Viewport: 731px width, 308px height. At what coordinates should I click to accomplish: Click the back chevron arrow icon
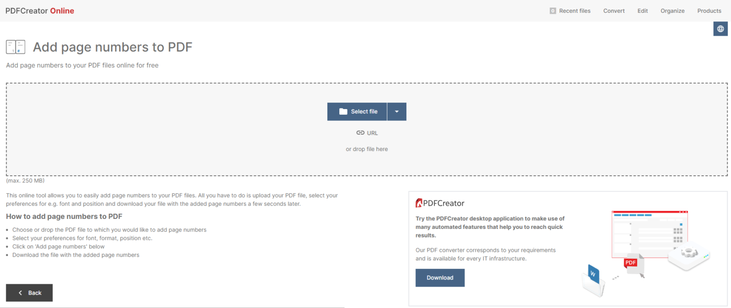click(20, 293)
